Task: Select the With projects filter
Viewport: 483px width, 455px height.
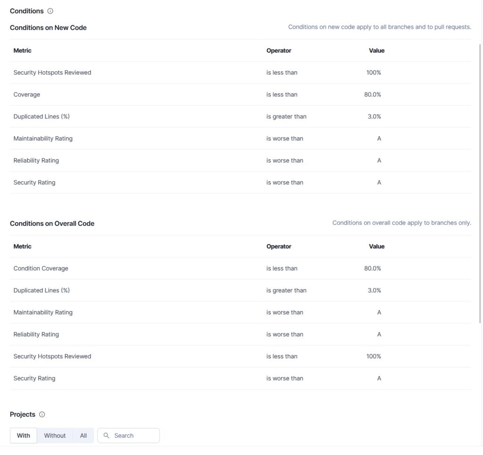Action: pos(23,435)
